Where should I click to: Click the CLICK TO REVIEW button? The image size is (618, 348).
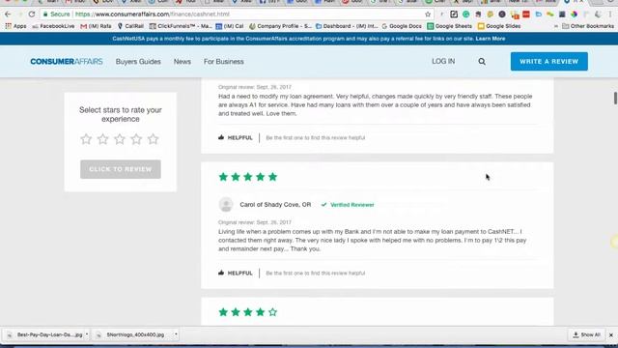pyautogui.click(x=121, y=169)
